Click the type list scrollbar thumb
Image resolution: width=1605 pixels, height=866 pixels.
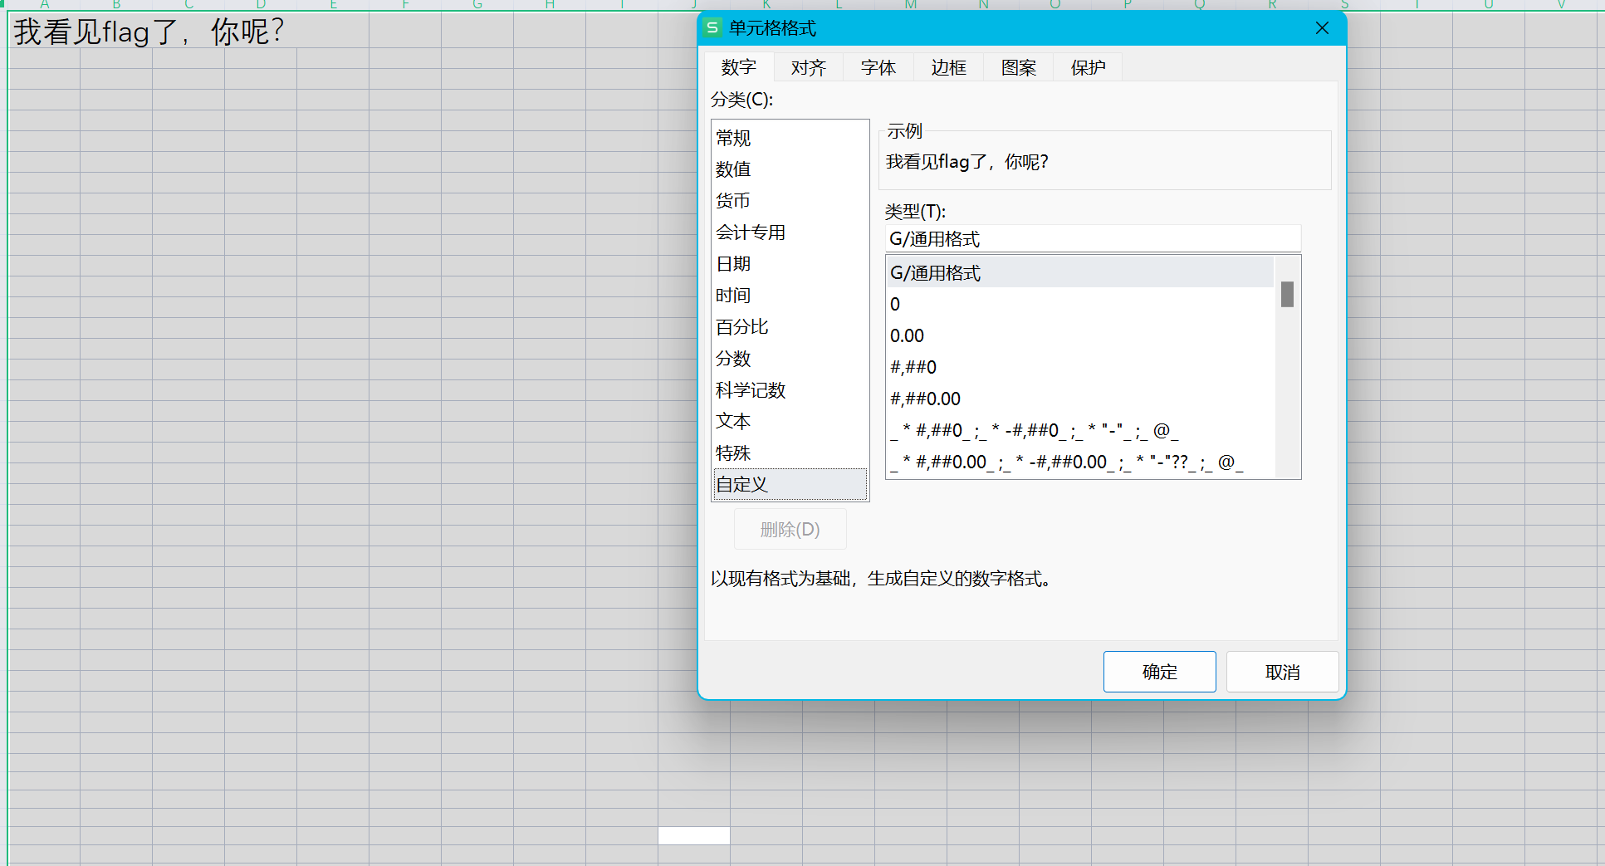1287,294
